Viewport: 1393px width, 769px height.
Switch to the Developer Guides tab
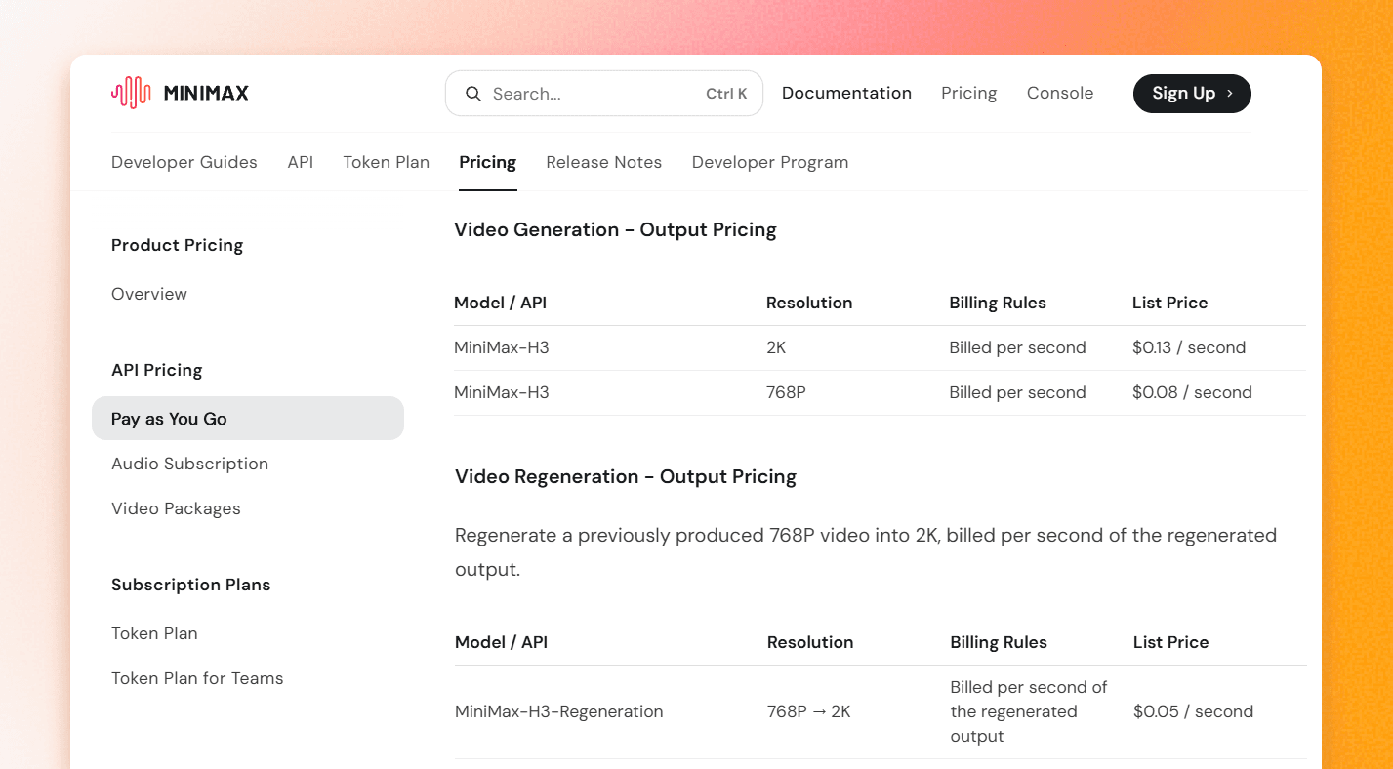[x=184, y=162]
